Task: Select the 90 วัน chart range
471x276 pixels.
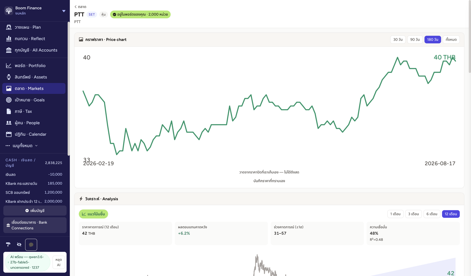Action: pyautogui.click(x=415, y=40)
